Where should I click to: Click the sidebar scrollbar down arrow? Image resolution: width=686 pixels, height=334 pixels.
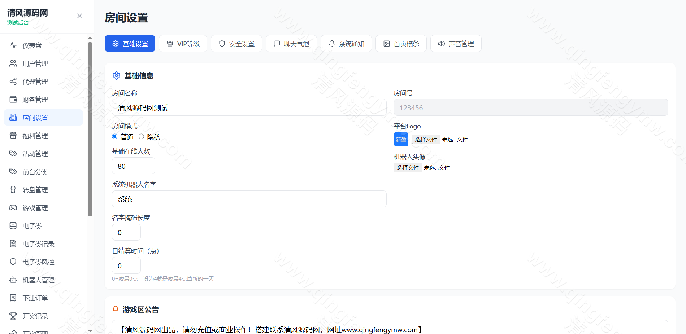(90, 330)
